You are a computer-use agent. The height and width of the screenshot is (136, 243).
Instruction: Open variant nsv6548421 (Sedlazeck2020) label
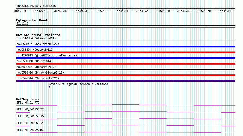pos(38,44)
